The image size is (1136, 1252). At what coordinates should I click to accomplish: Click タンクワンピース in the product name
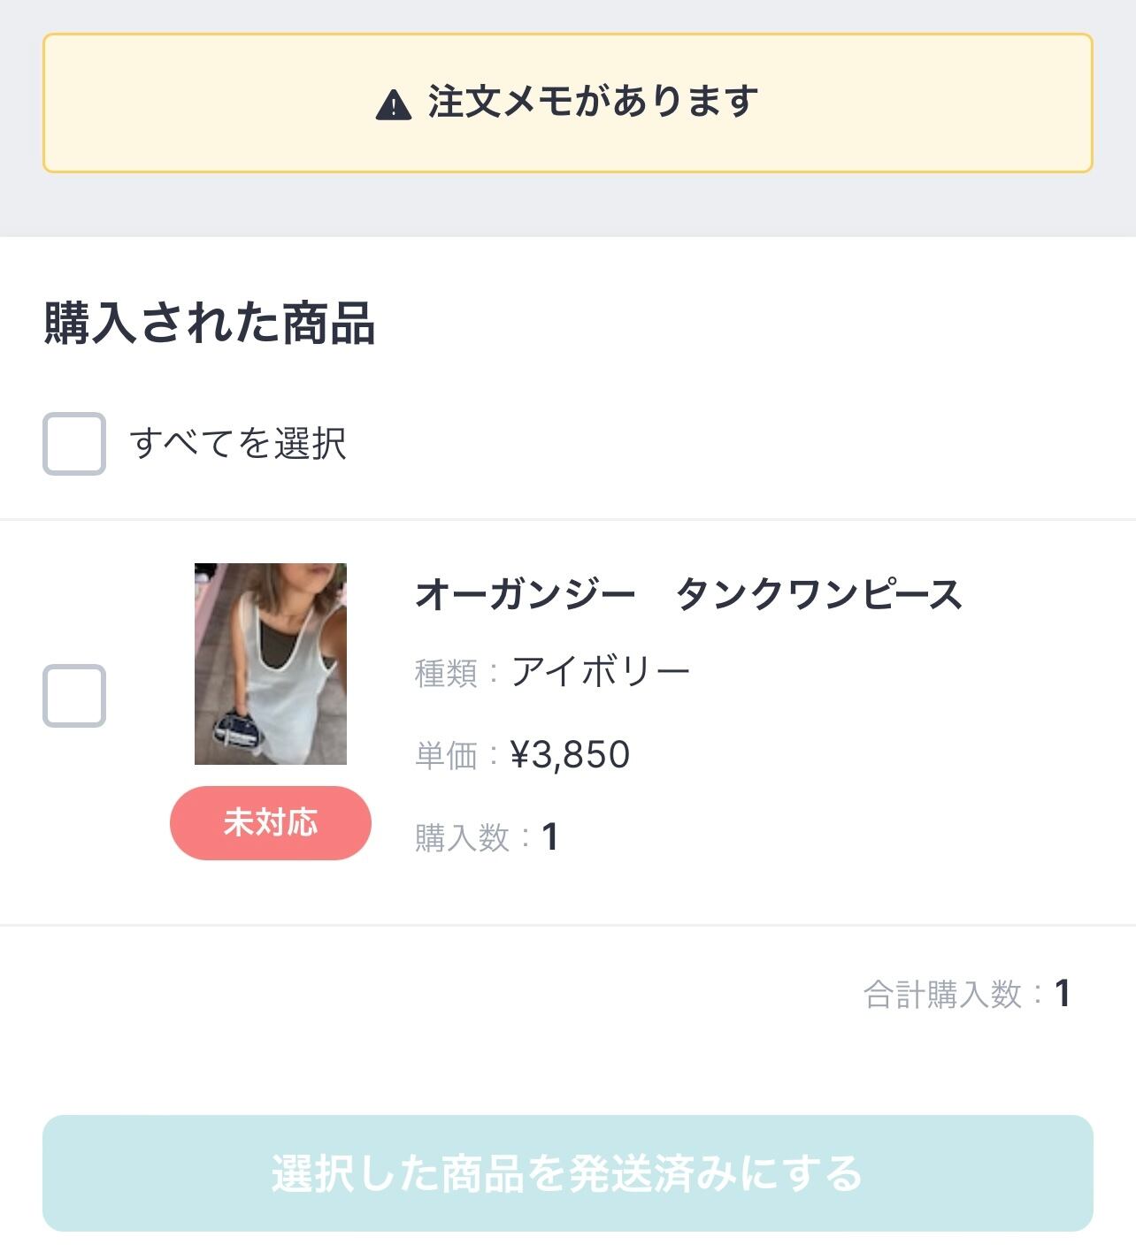818,594
